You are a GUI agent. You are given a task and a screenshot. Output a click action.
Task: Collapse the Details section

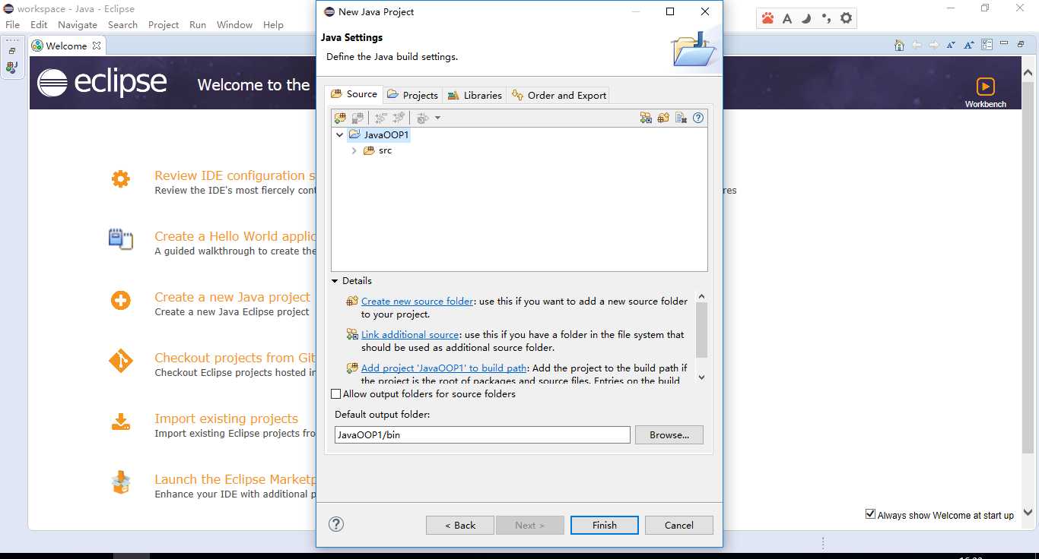click(x=335, y=281)
